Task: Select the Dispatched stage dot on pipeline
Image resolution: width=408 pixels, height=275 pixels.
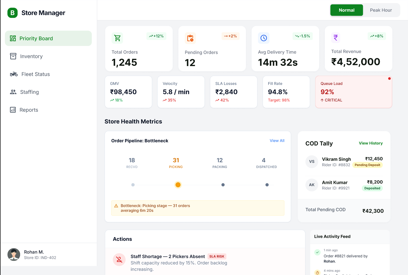Action: [267, 185]
